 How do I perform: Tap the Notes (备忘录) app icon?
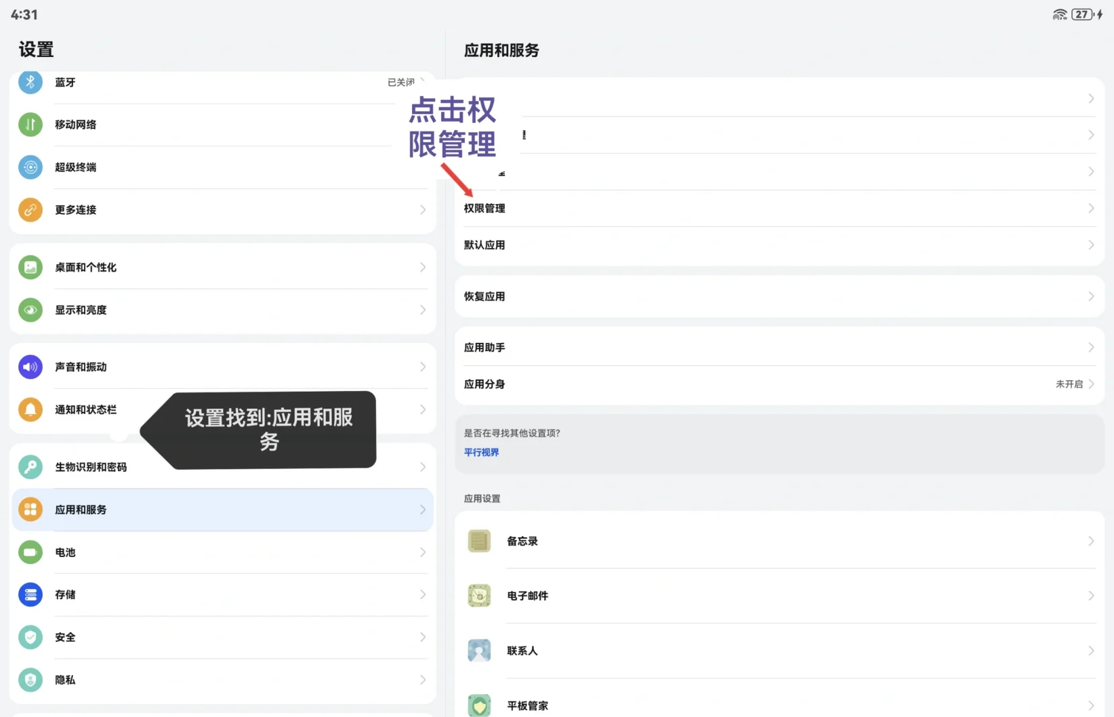point(479,541)
